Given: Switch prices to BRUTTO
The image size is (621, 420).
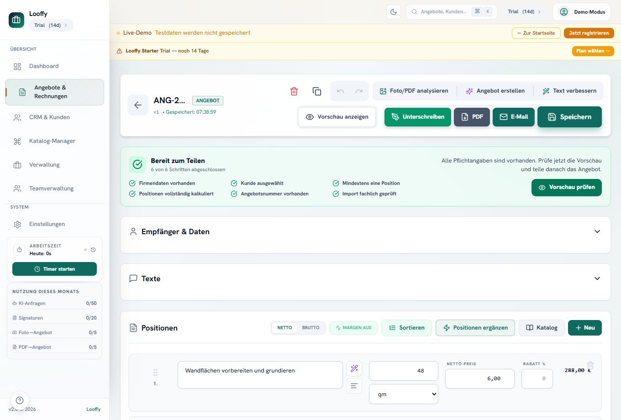Looking at the screenshot, I should (x=310, y=328).
